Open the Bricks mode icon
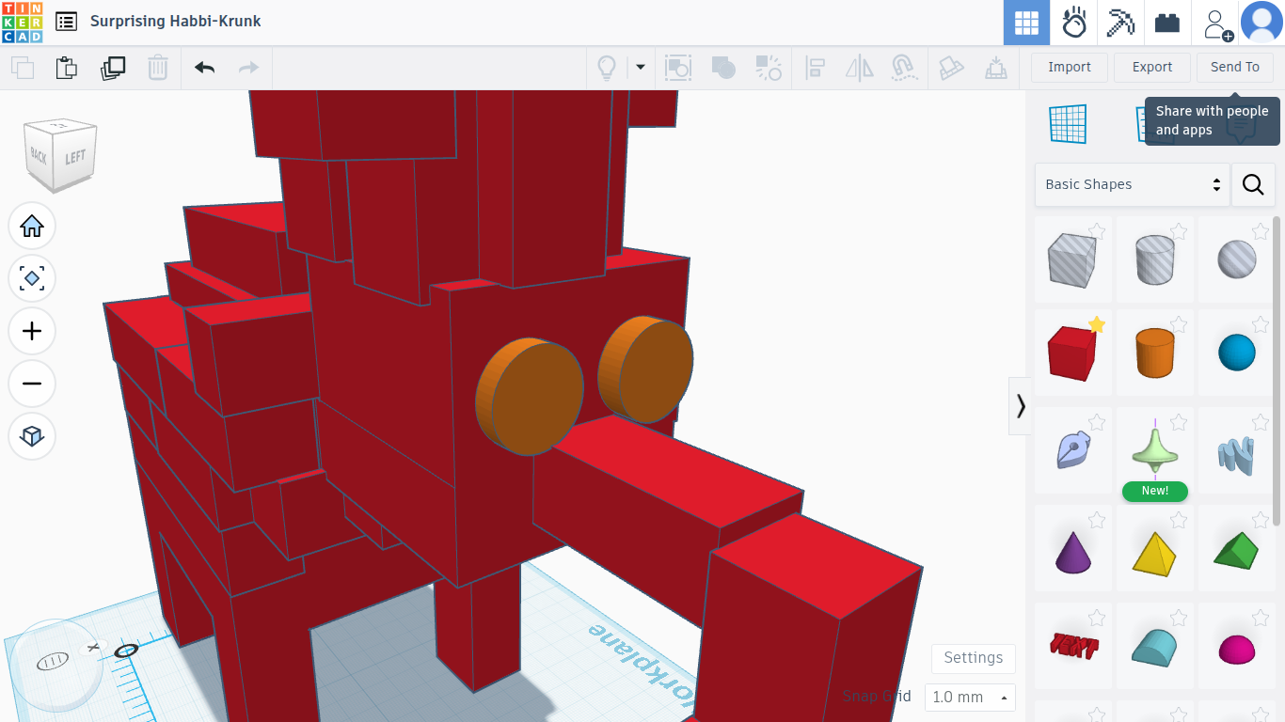The height and width of the screenshot is (722, 1285). point(1167,23)
